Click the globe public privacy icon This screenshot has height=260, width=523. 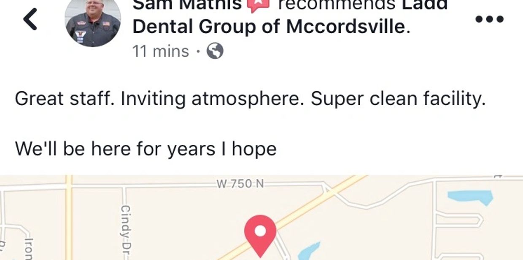[215, 52]
